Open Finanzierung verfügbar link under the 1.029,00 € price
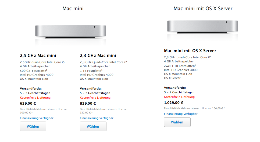Image resolution: width=260 pixels, height=142 pixels. point(181,114)
